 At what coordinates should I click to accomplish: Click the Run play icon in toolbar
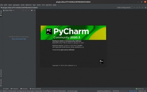pos(134,8)
